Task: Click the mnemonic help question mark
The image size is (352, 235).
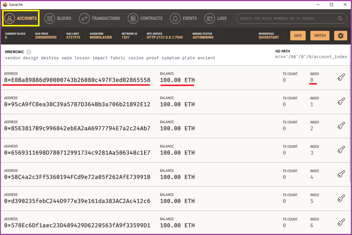Action: pos(29,52)
